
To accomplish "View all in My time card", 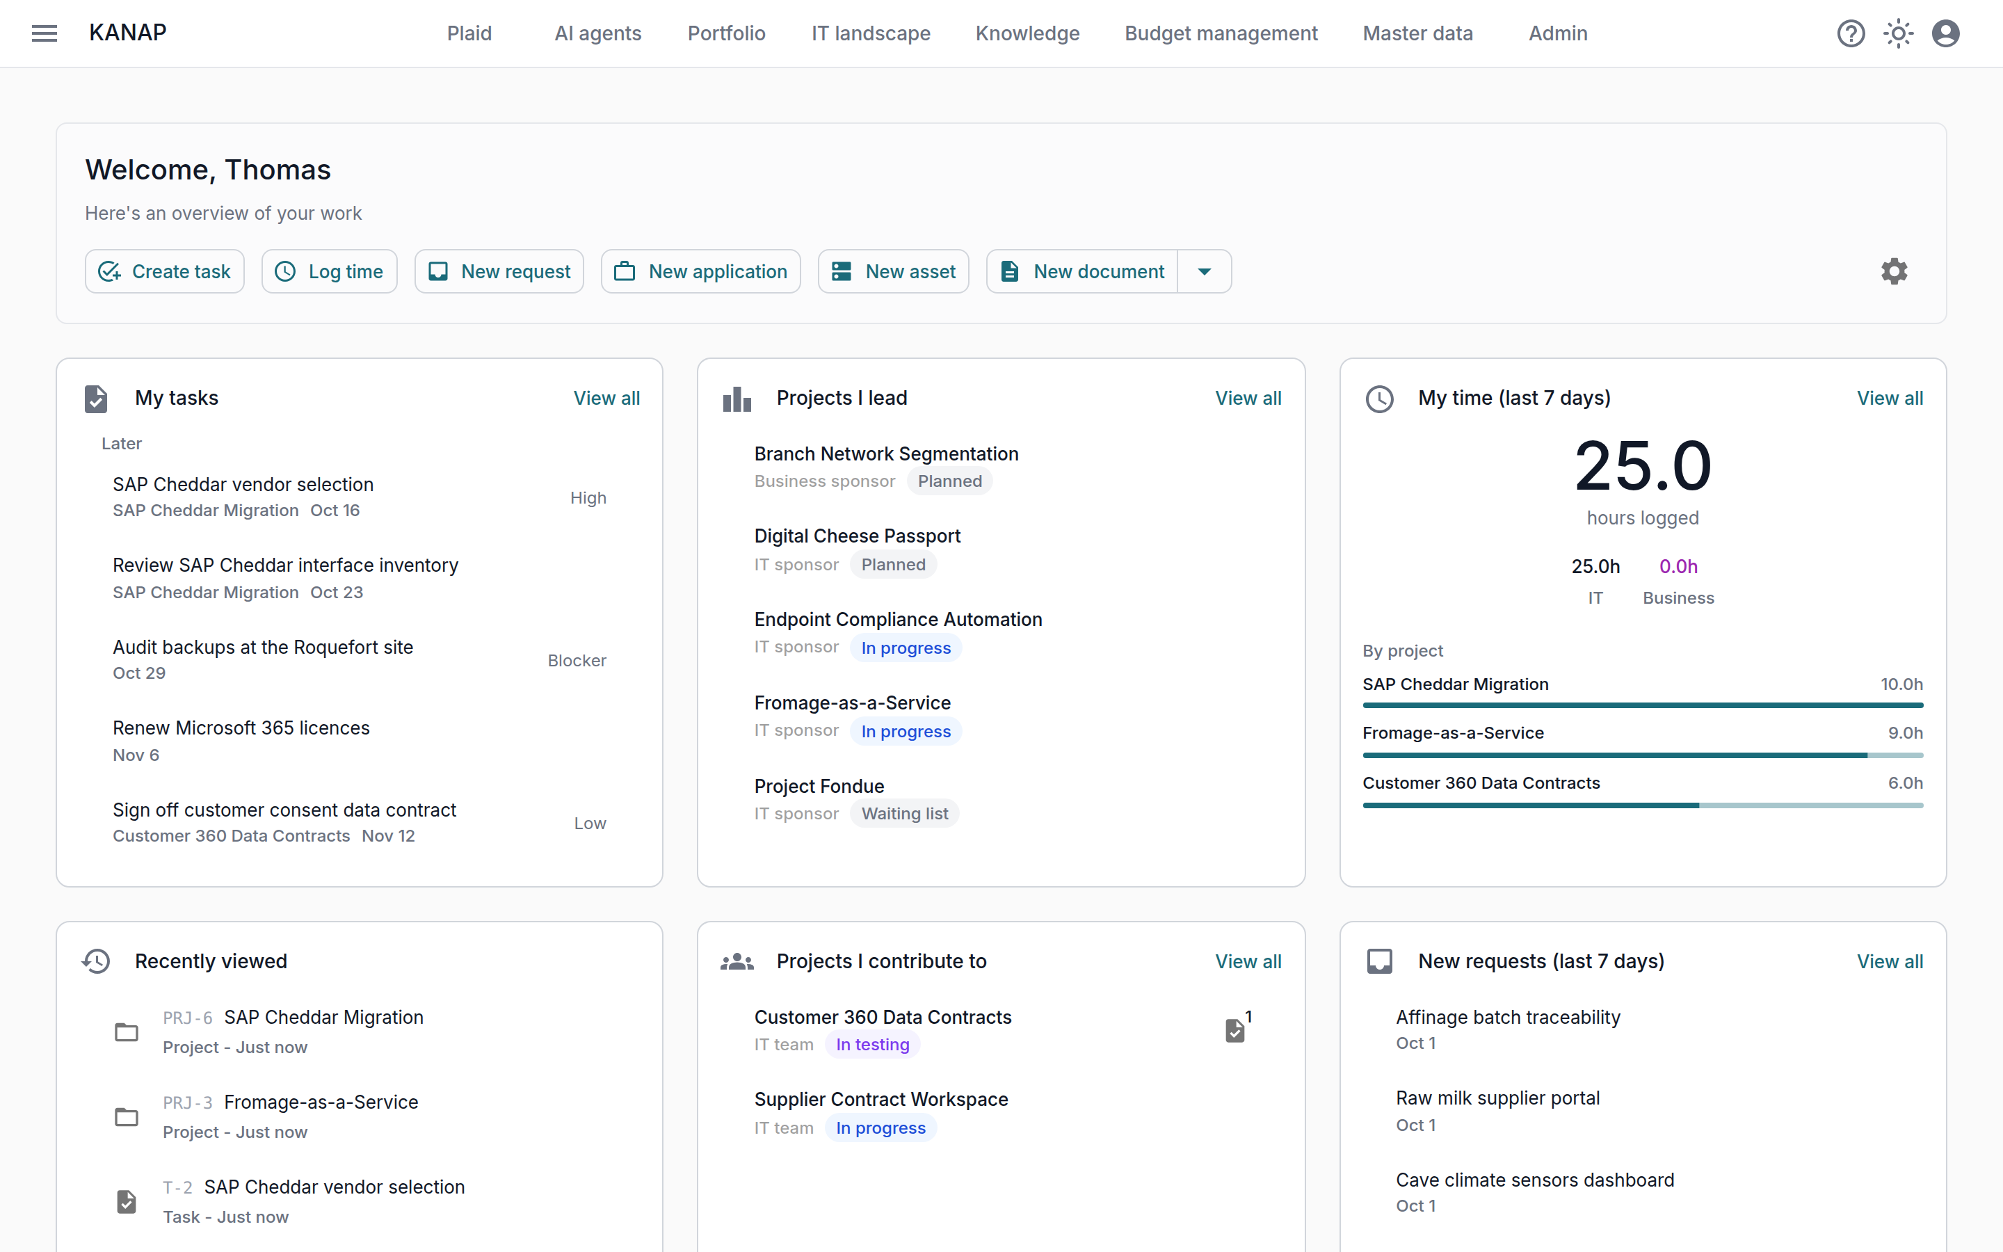I will click(x=1890, y=399).
